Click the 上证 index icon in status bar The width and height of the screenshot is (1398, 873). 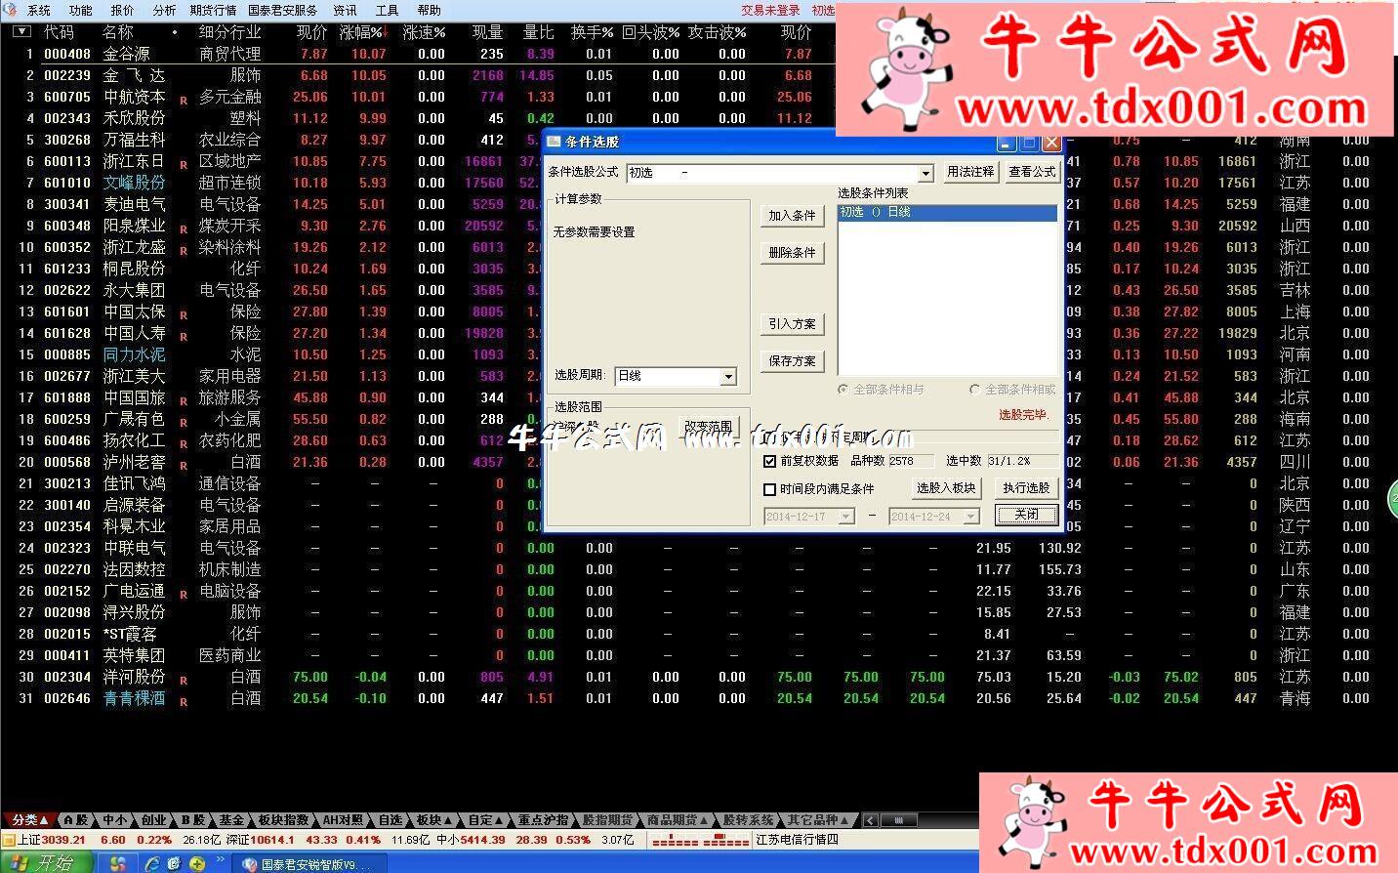pos(9,840)
